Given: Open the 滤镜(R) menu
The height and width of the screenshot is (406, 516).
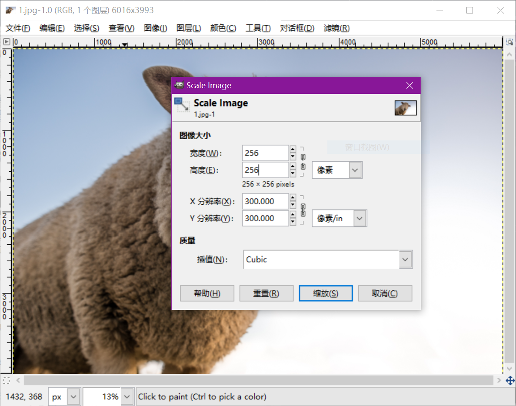Looking at the screenshot, I should [336, 28].
